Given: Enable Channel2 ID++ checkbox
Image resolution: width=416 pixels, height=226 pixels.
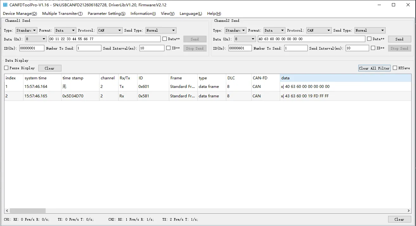Looking at the screenshot, I should pos(373,48).
